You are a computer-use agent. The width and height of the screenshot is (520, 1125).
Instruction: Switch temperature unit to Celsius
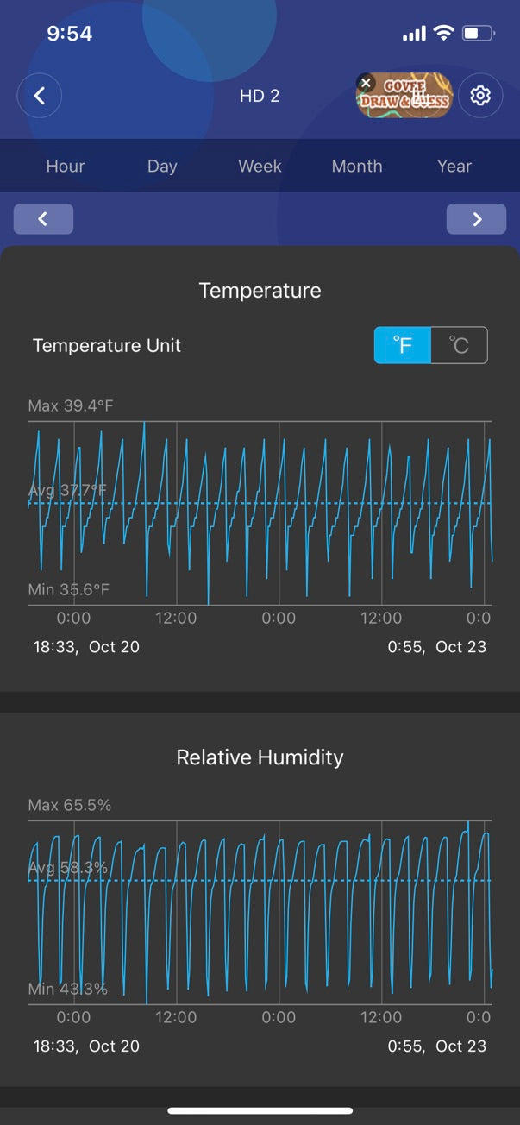click(x=459, y=345)
